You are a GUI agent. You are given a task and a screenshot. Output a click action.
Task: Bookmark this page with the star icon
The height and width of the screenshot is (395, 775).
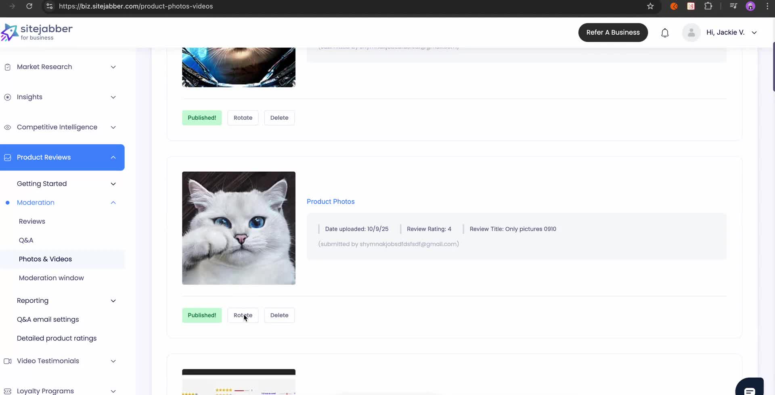coord(650,6)
